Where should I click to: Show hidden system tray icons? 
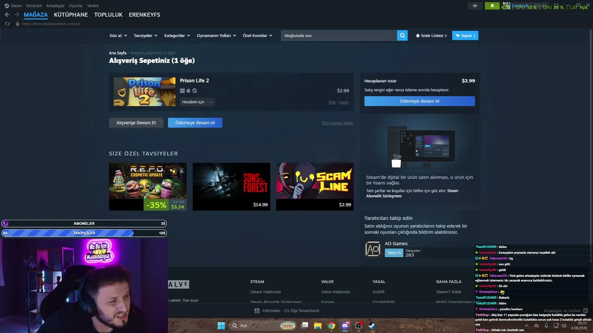pos(526,326)
